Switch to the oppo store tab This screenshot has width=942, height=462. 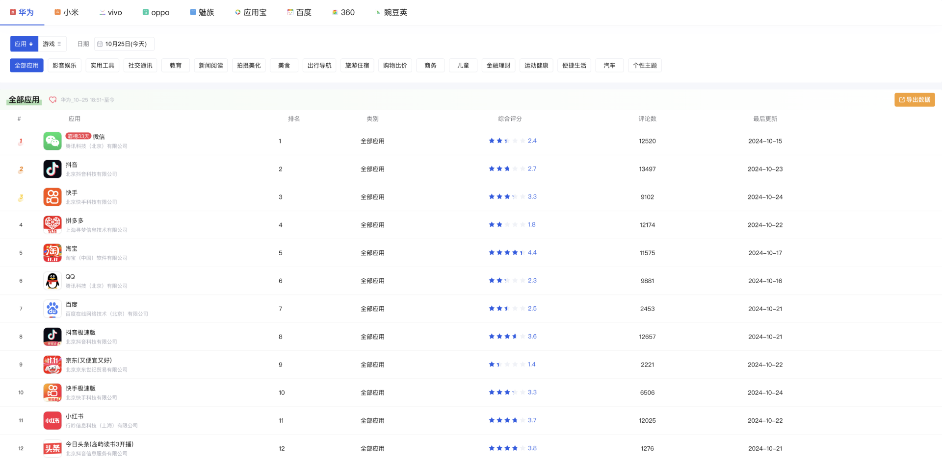(x=156, y=12)
